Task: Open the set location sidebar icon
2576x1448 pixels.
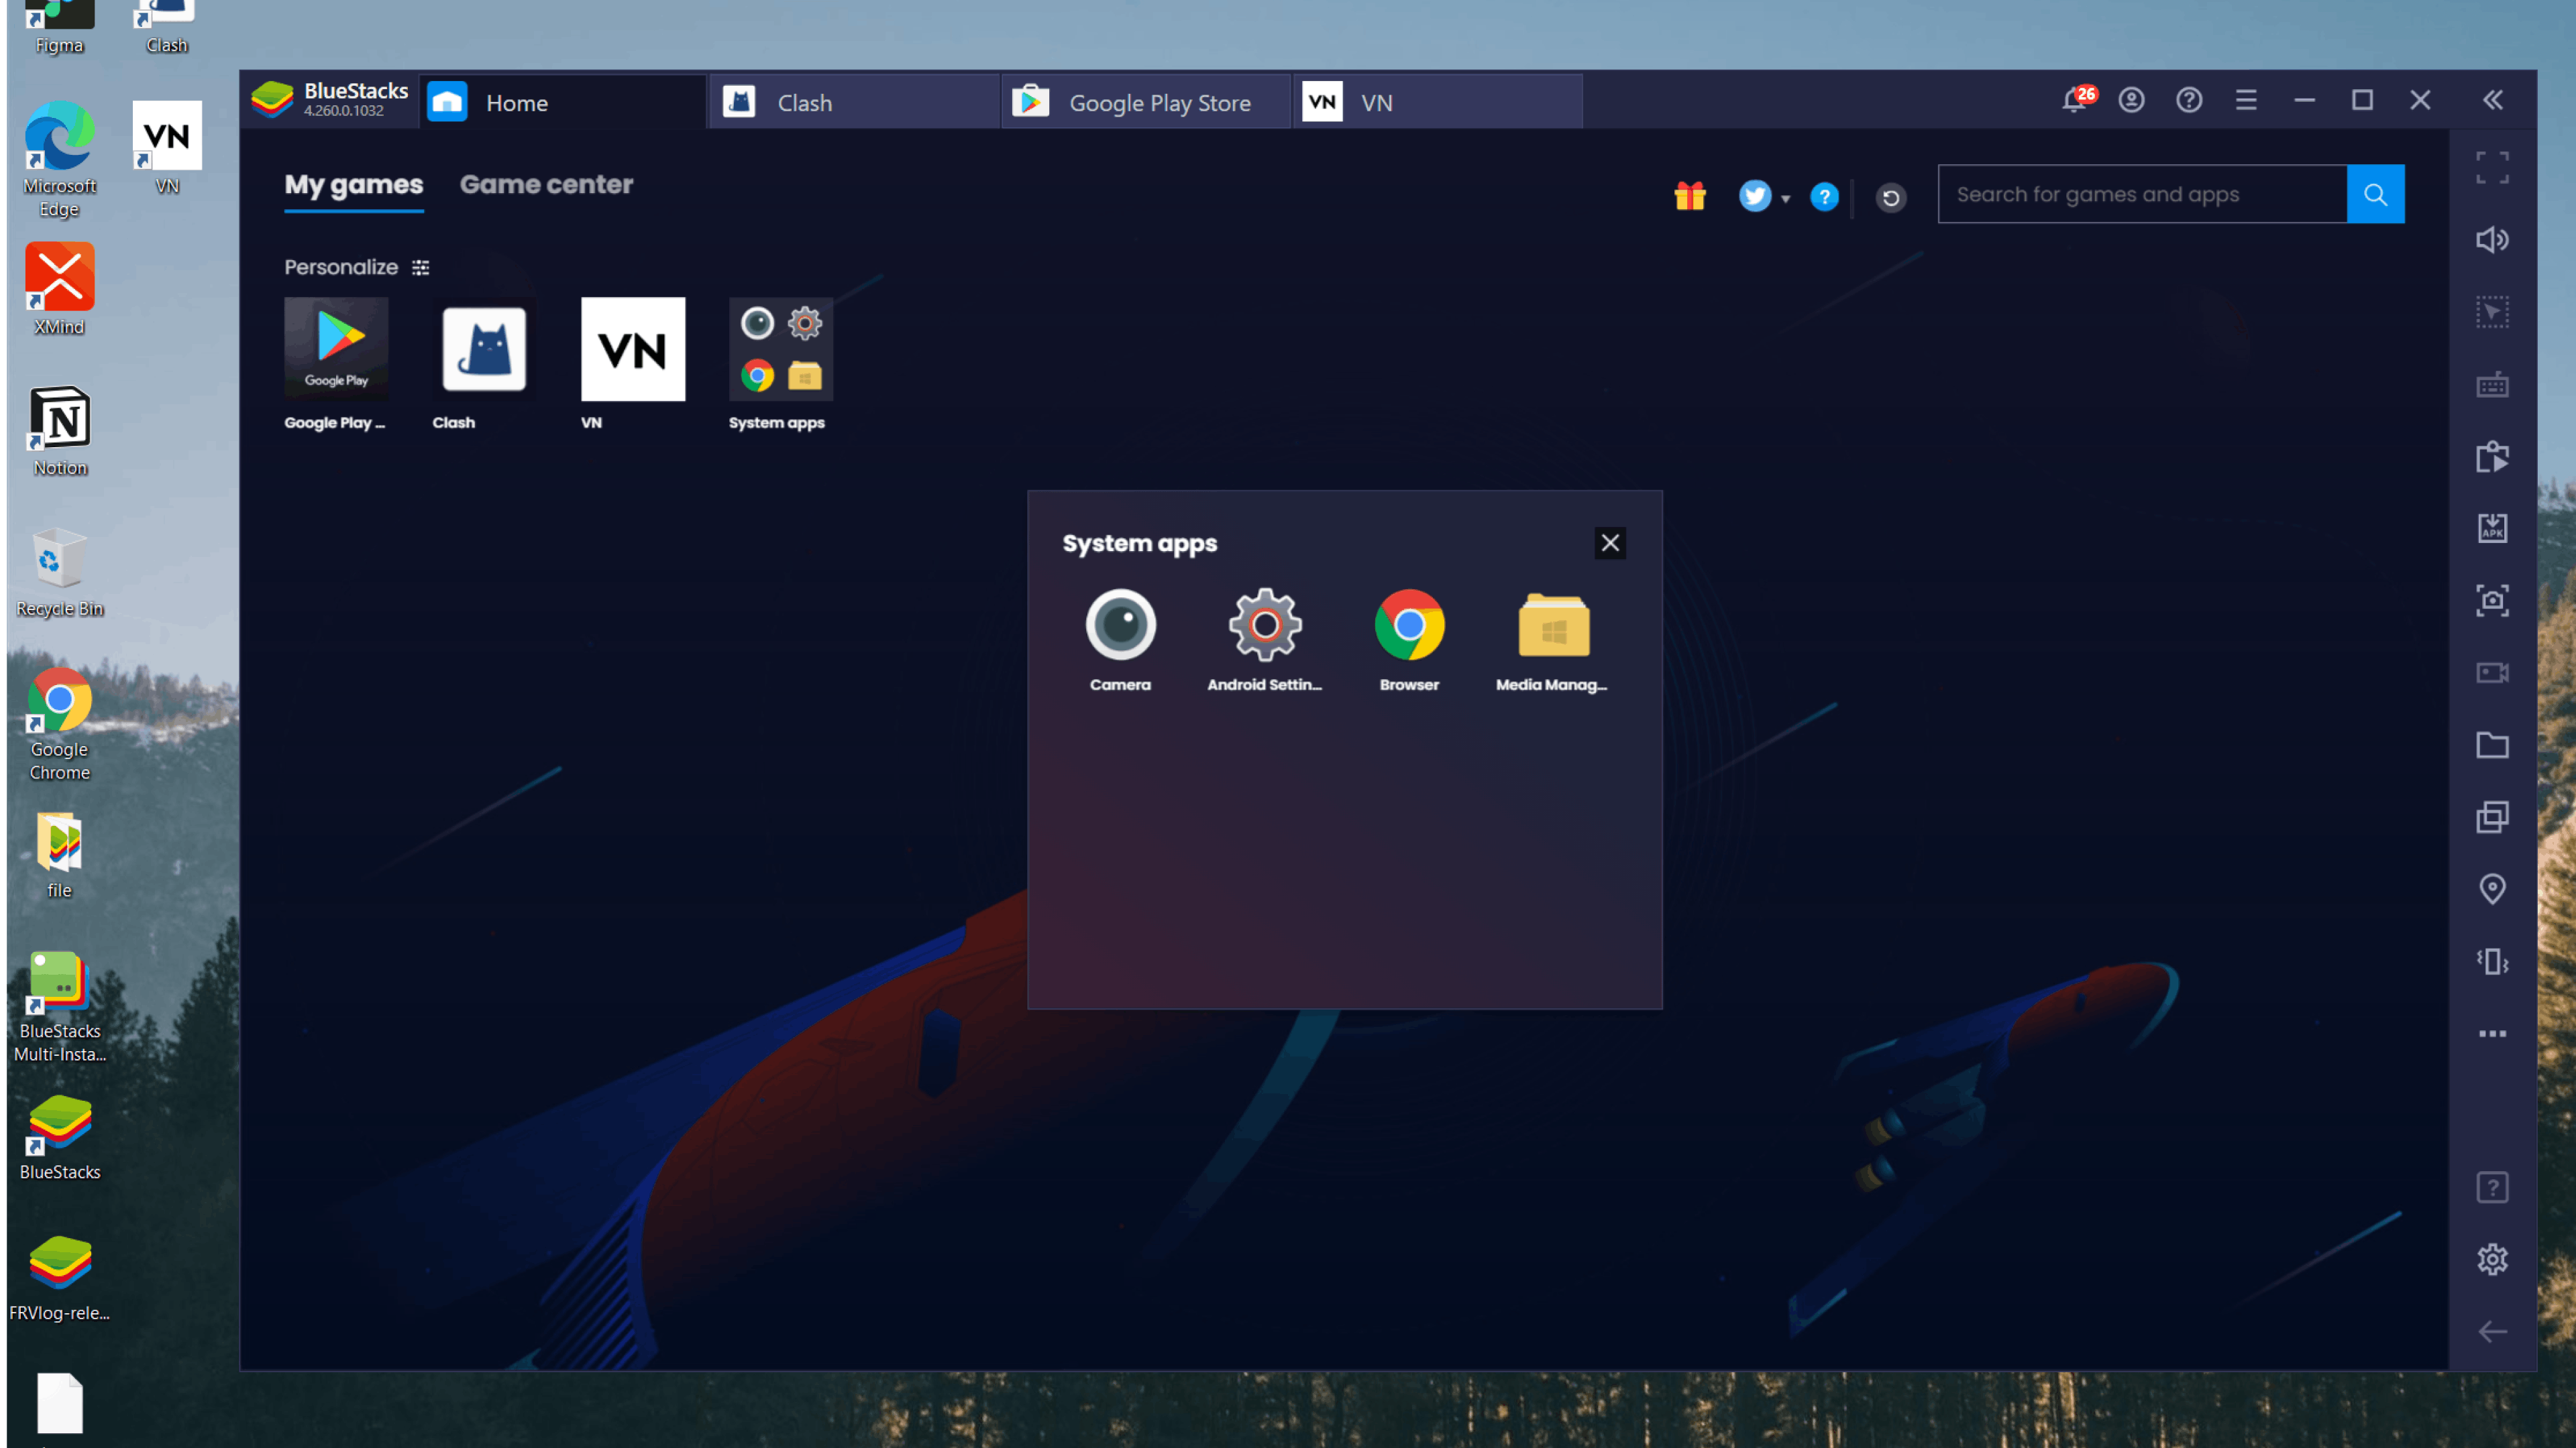Action: [2492, 888]
